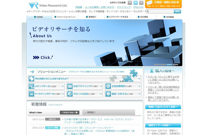207x135 pixels.
Task: Open 広告プランニングから探す button
Action: (x=85, y=86)
